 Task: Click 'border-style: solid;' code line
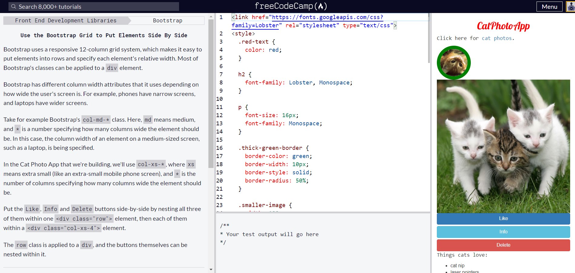278,173
